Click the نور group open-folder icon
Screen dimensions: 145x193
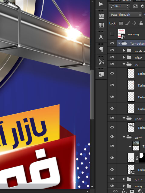pyautogui.click(x=129, y=64)
